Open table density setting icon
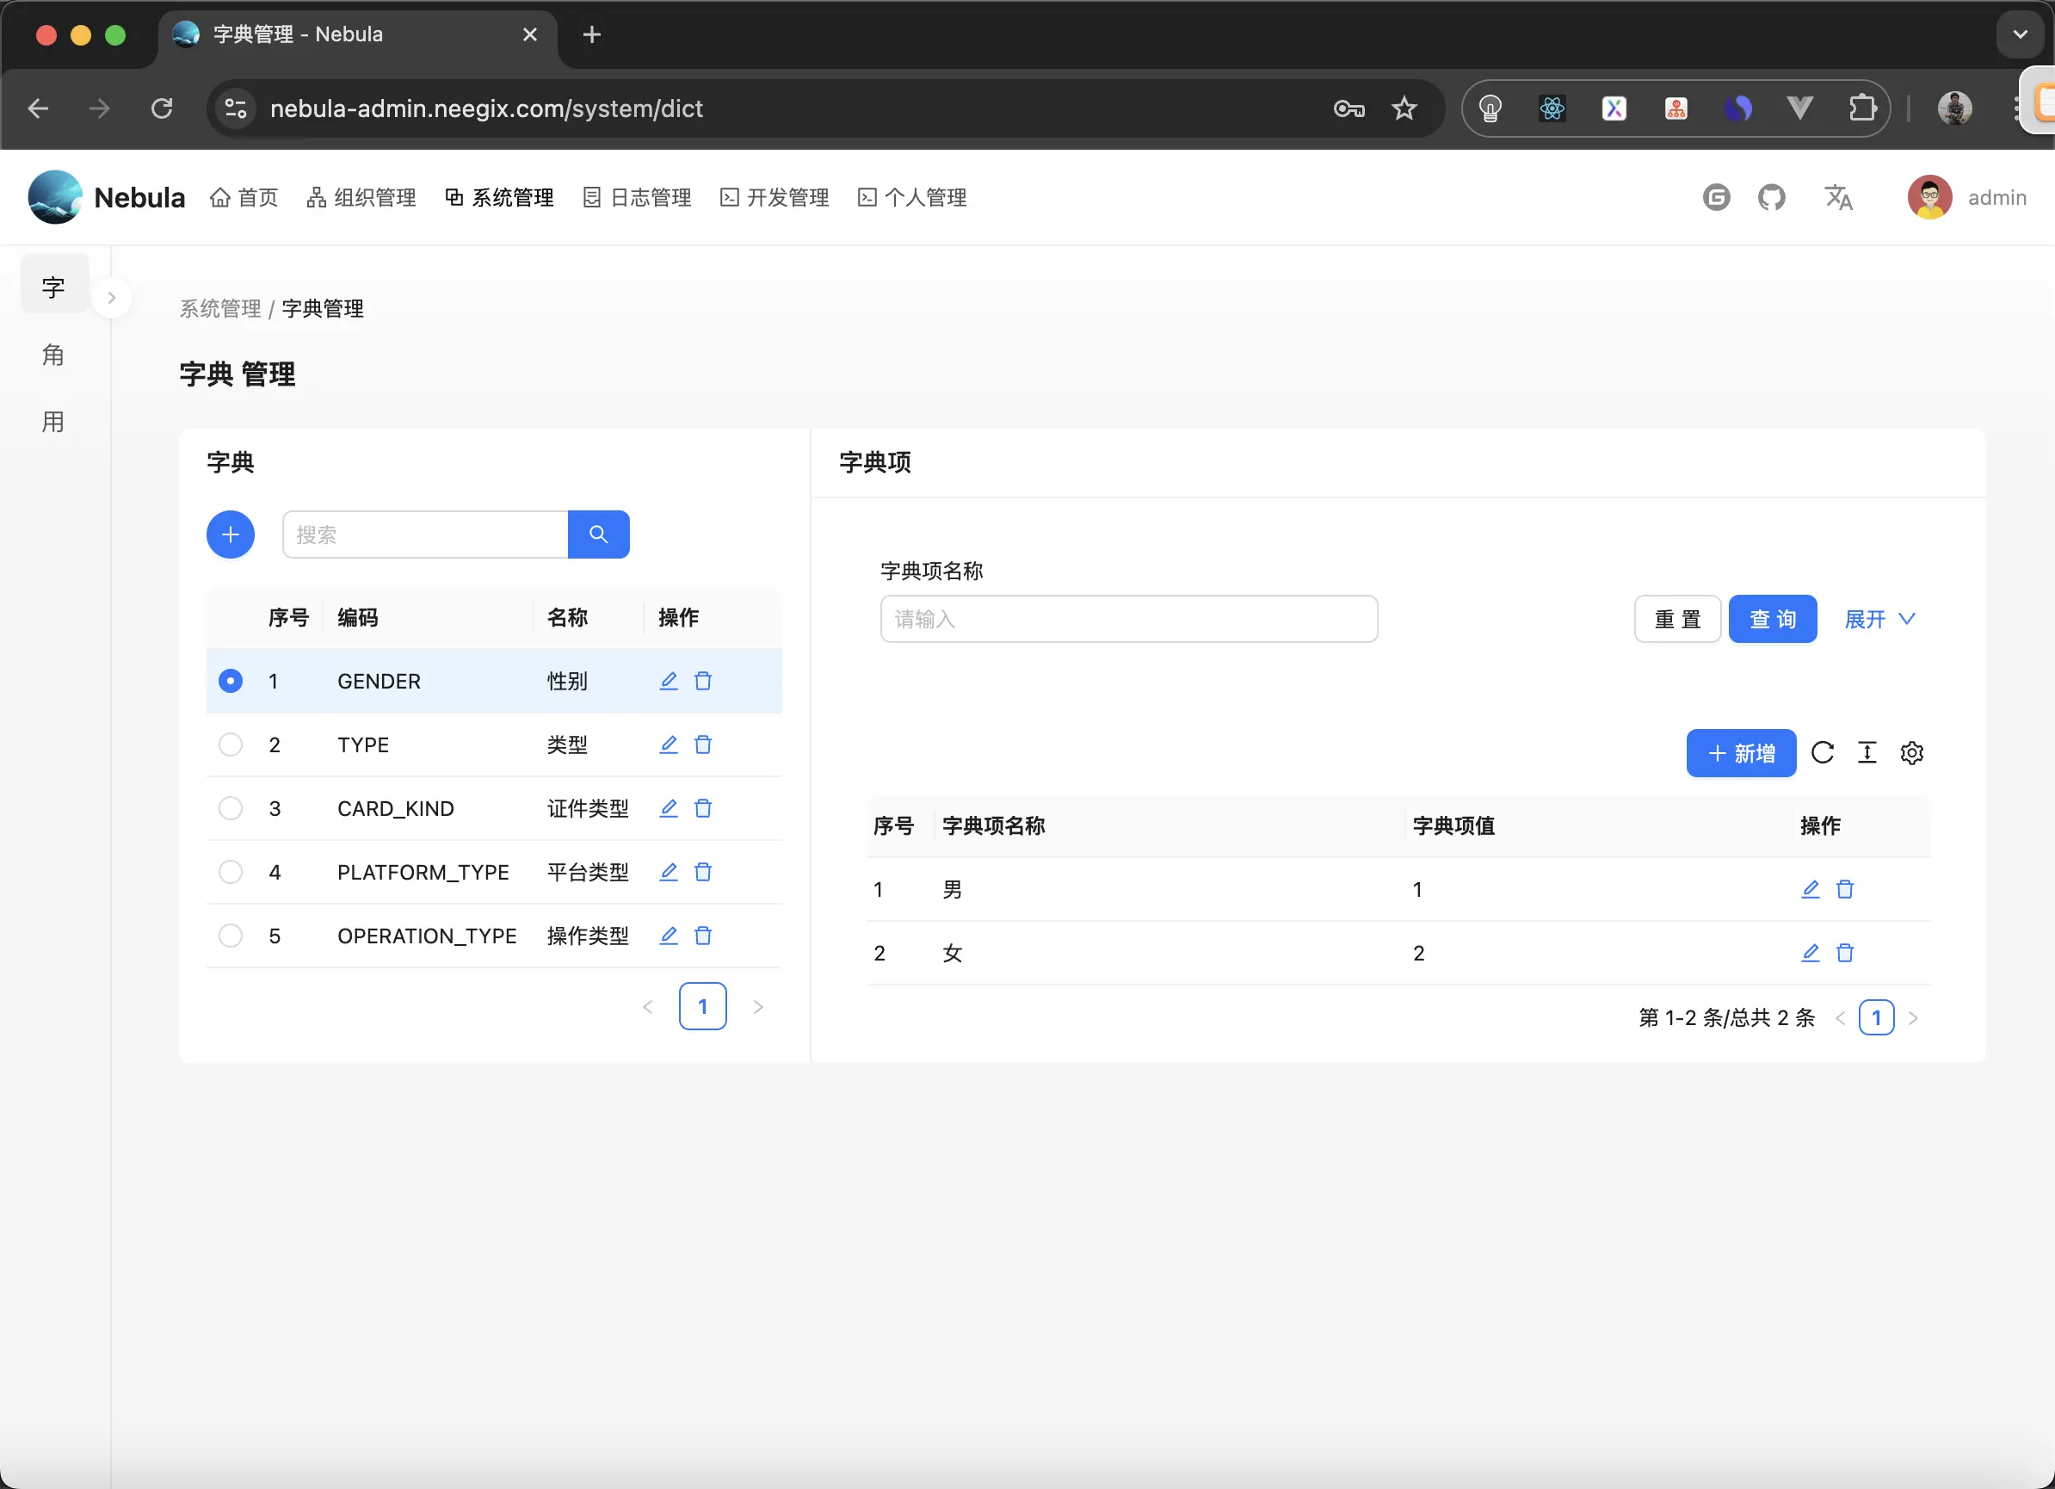 [x=1867, y=752]
